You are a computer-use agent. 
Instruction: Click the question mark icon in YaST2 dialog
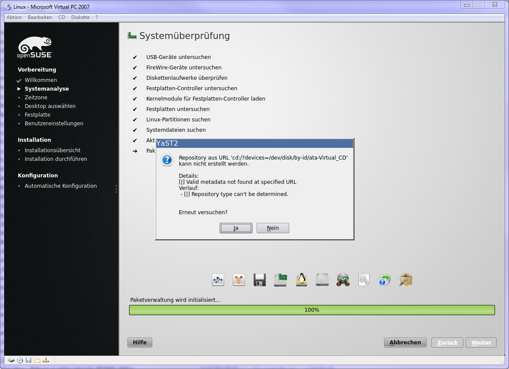coord(167,160)
